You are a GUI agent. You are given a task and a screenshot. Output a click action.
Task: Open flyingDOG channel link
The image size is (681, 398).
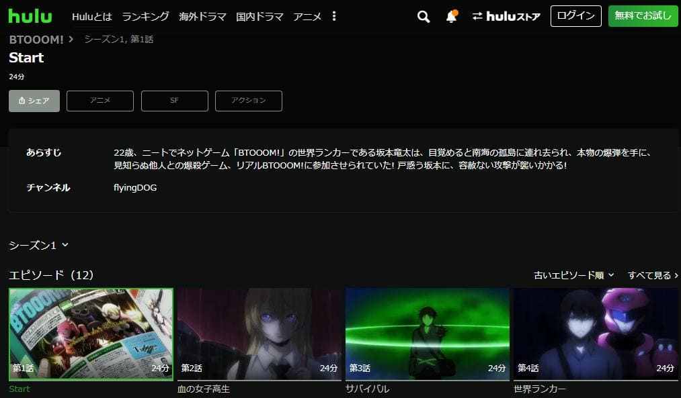[135, 188]
